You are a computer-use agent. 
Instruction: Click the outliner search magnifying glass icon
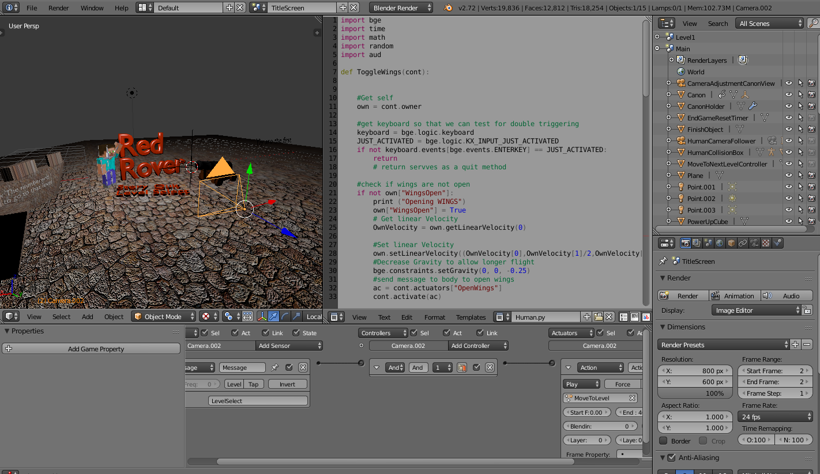click(x=813, y=23)
